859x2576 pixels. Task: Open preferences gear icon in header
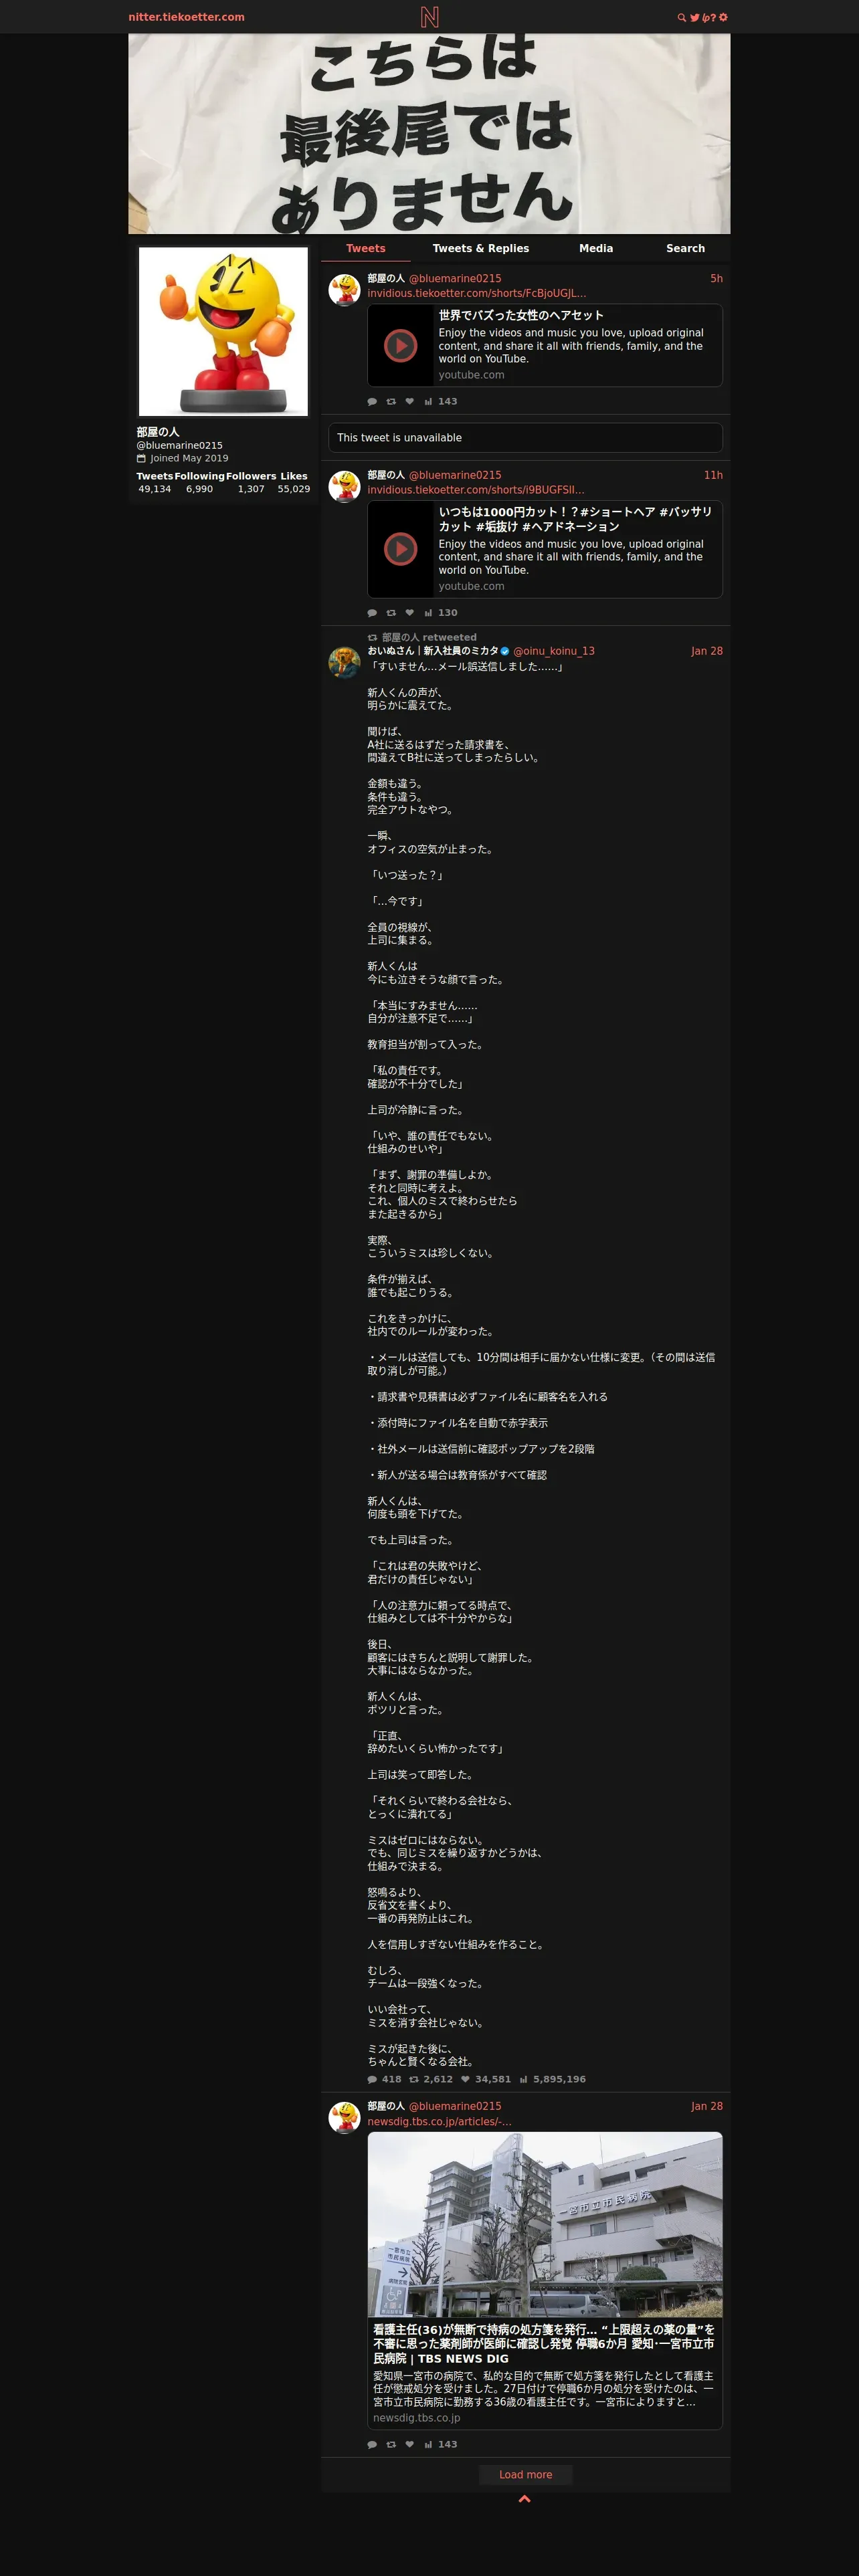coord(723,17)
